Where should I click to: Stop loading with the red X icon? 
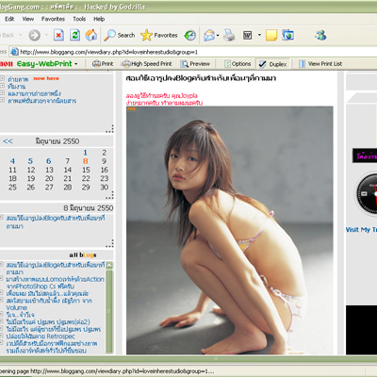pyautogui.click(x=58, y=35)
